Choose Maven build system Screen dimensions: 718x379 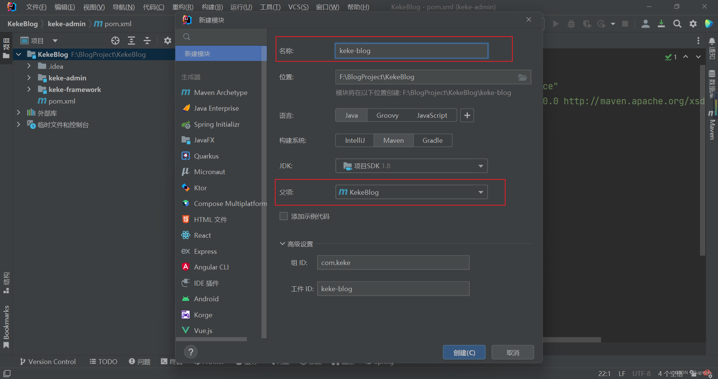[393, 141]
